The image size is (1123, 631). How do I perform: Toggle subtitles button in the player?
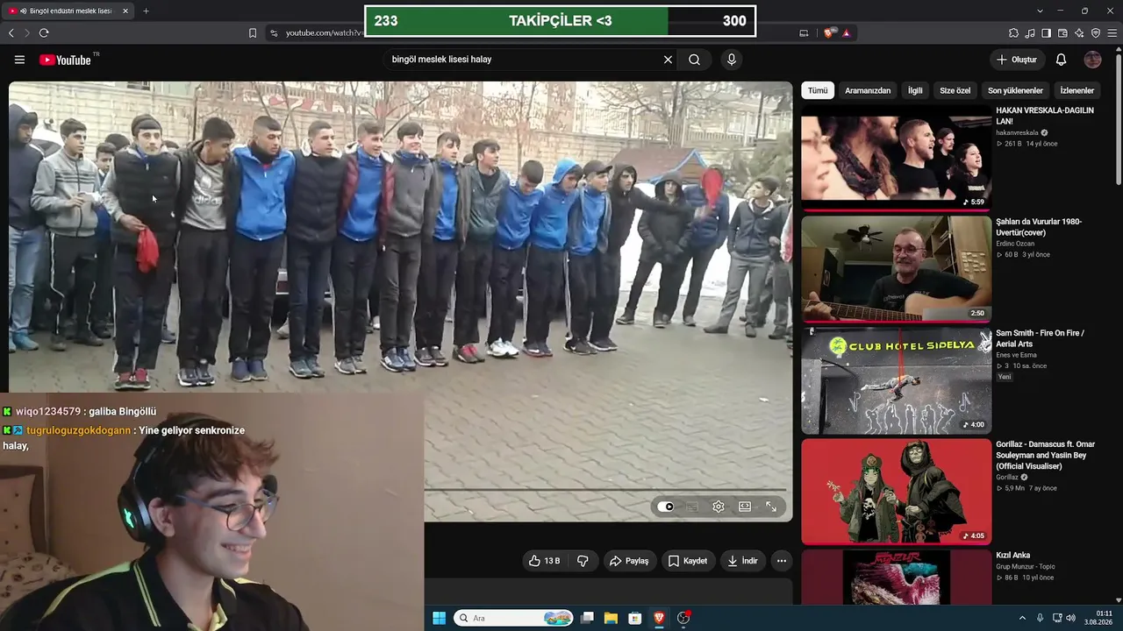692,507
